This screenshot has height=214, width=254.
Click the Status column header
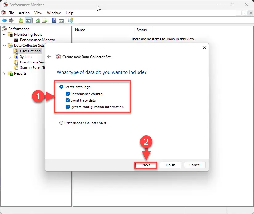(x=143, y=30)
